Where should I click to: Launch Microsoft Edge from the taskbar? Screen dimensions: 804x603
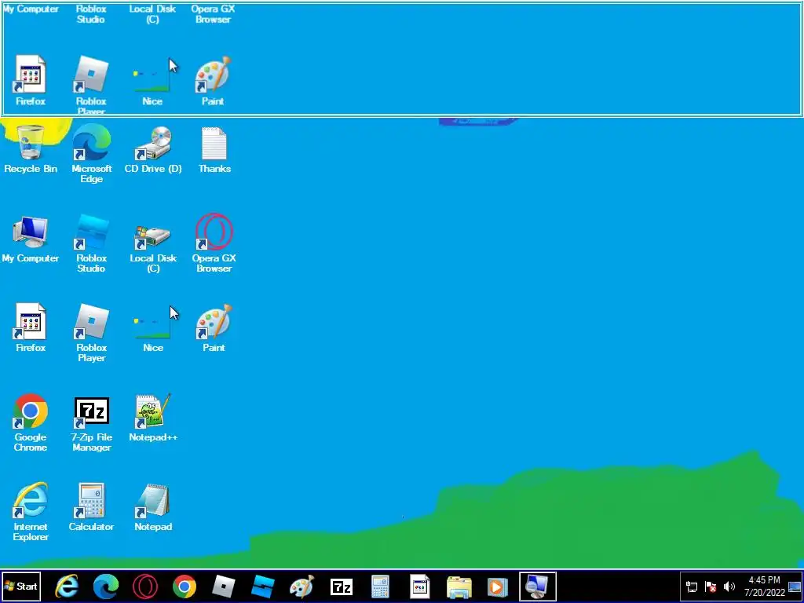coord(106,587)
